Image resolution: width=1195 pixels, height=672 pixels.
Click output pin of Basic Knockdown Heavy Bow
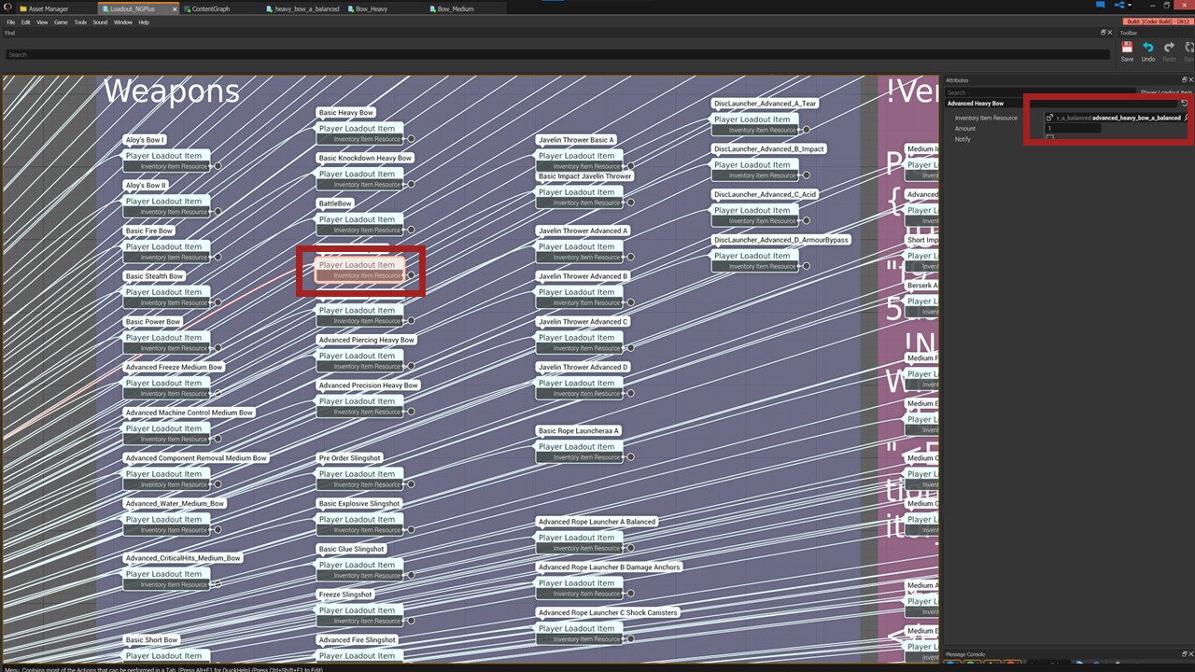pyautogui.click(x=410, y=185)
